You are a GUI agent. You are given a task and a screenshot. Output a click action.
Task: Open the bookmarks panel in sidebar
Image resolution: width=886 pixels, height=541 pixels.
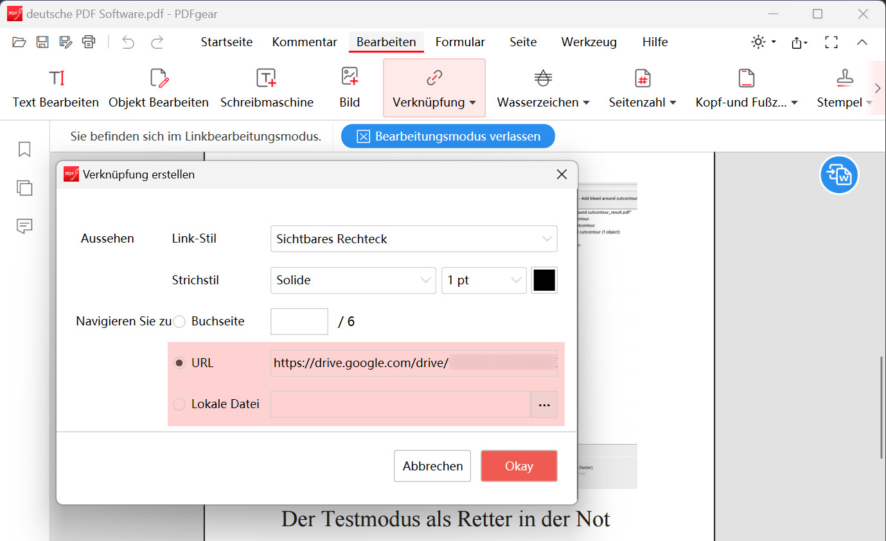point(24,150)
